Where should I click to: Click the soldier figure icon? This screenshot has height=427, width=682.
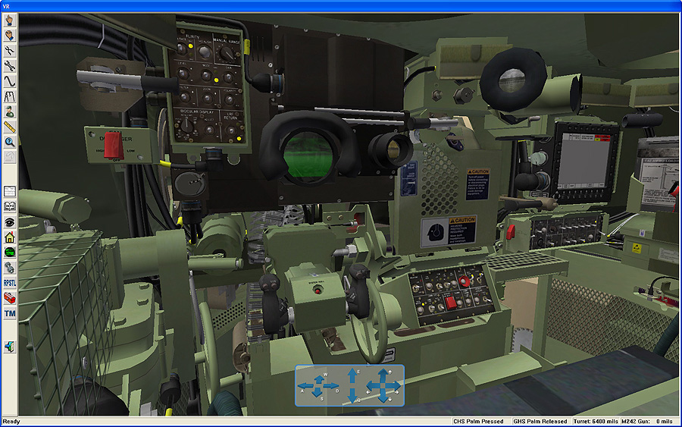[x=10, y=111]
